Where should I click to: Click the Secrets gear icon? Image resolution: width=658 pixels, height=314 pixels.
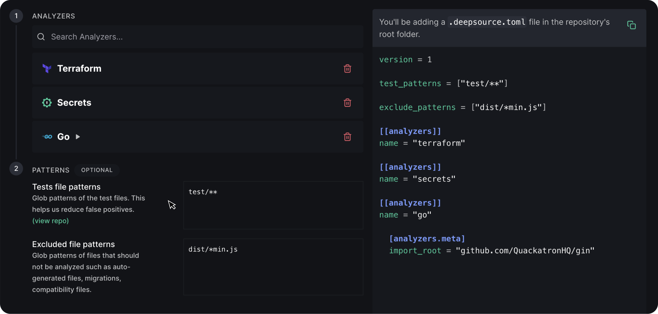pos(47,103)
